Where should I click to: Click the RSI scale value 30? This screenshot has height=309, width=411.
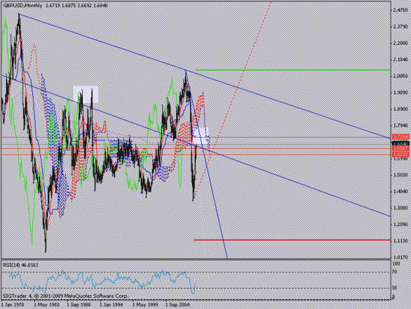point(394,288)
